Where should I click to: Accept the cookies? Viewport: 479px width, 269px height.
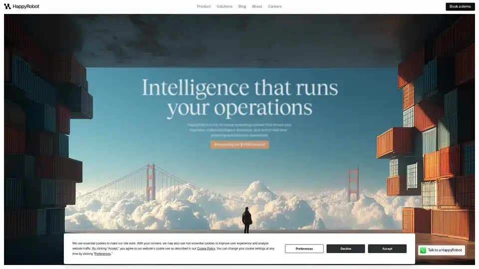[x=387, y=249]
